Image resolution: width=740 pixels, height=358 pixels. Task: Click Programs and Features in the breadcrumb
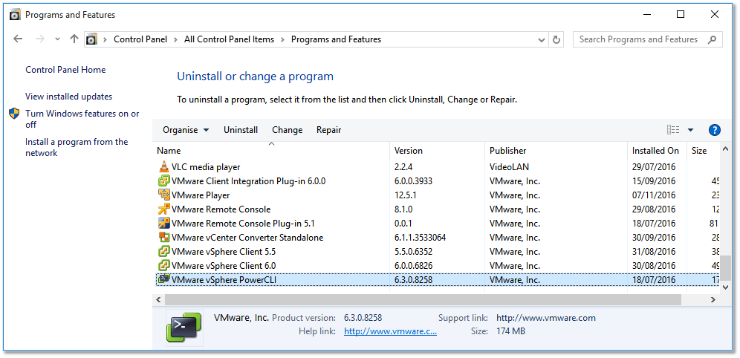tap(336, 39)
